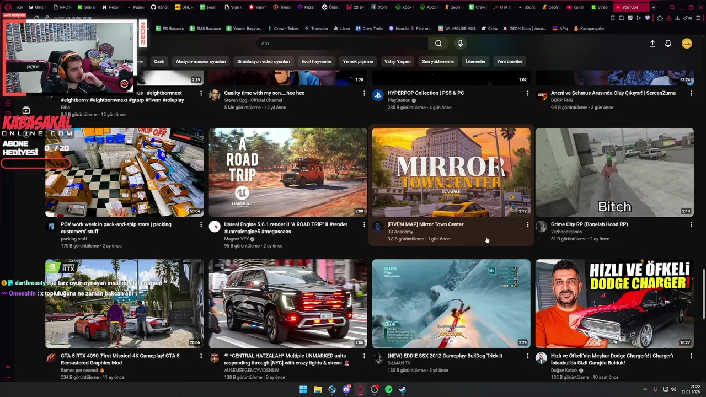Select Yeni öneriler filter chip
The width and height of the screenshot is (706, 397).
(x=510, y=61)
